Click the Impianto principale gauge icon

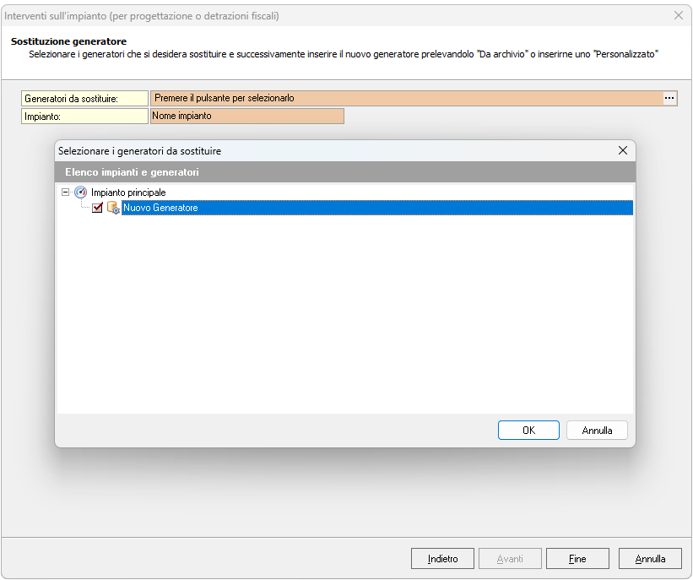[x=81, y=192]
